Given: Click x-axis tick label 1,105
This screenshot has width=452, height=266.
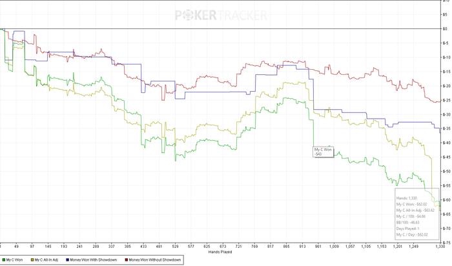Looking at the screenshot, I should [x=366, y=247].
